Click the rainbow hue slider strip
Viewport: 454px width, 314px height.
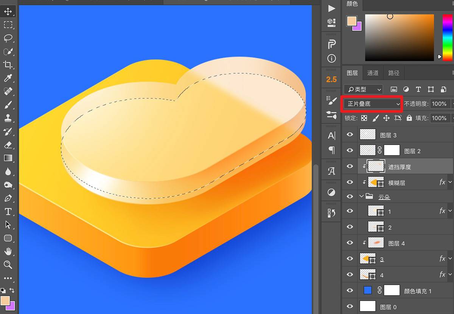pyautogui.click(x=448, y=38)
